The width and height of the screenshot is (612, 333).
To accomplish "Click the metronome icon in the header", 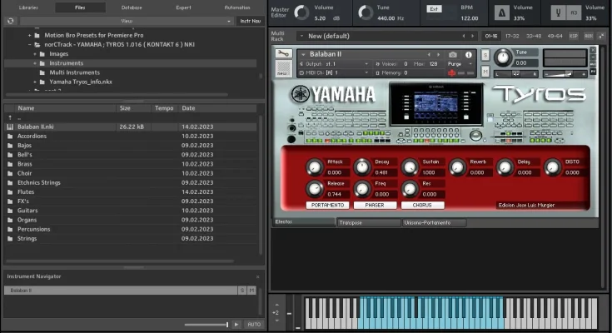I will pos(500,13).
